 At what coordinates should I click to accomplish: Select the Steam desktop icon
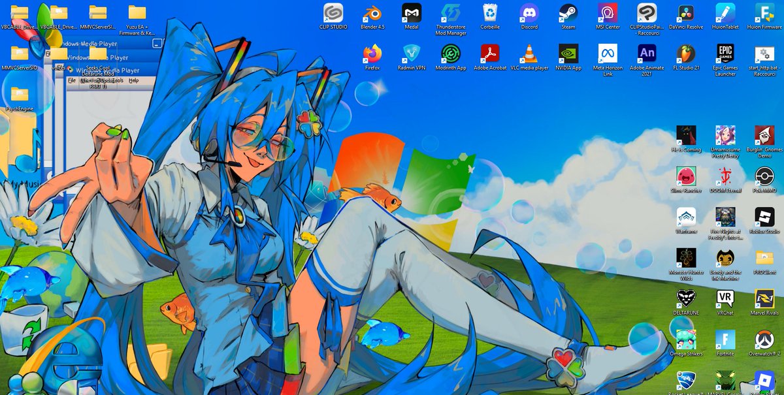[x=568, y=12]
